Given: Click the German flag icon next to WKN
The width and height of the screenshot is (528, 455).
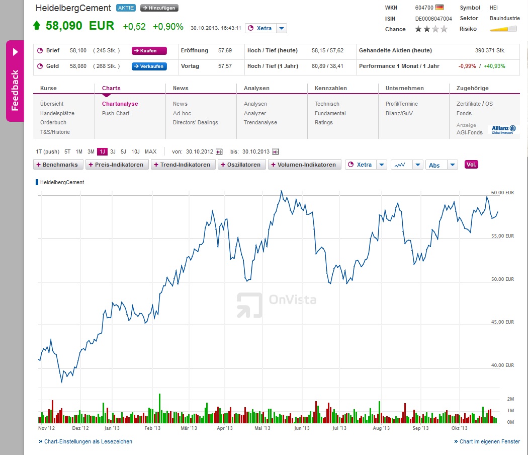Looking at the screenshot, I should 439,8.
